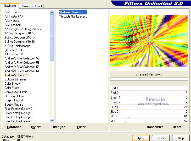Apply the Shattered Rainbow filter

pos(141,138)
